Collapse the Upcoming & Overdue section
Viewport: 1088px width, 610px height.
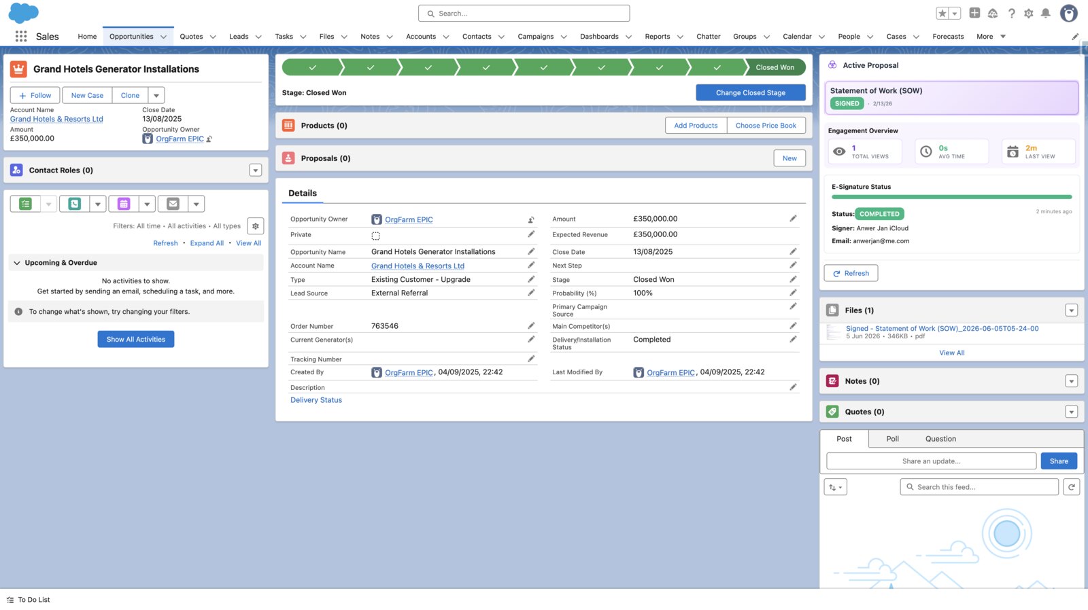17,263
